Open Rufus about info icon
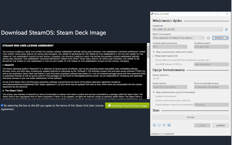Image resolution: width=232 pixels, height=145 pixels. [x=159, y=125]
